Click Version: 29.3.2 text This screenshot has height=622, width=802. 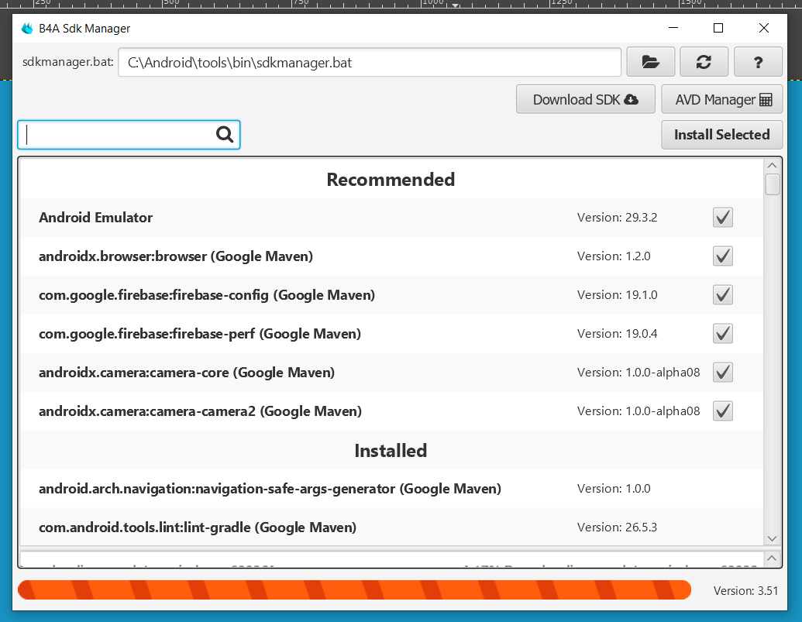click(x=617, y=217)
